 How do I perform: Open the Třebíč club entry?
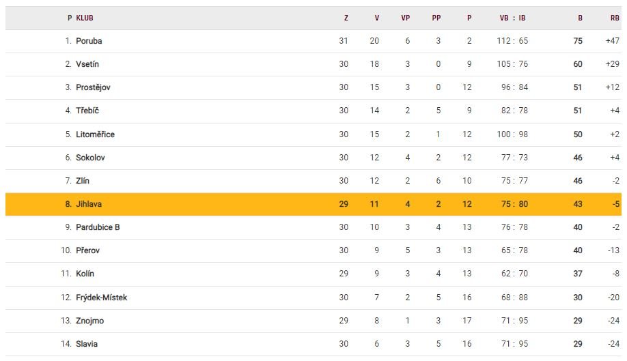[x=87, y=111]
